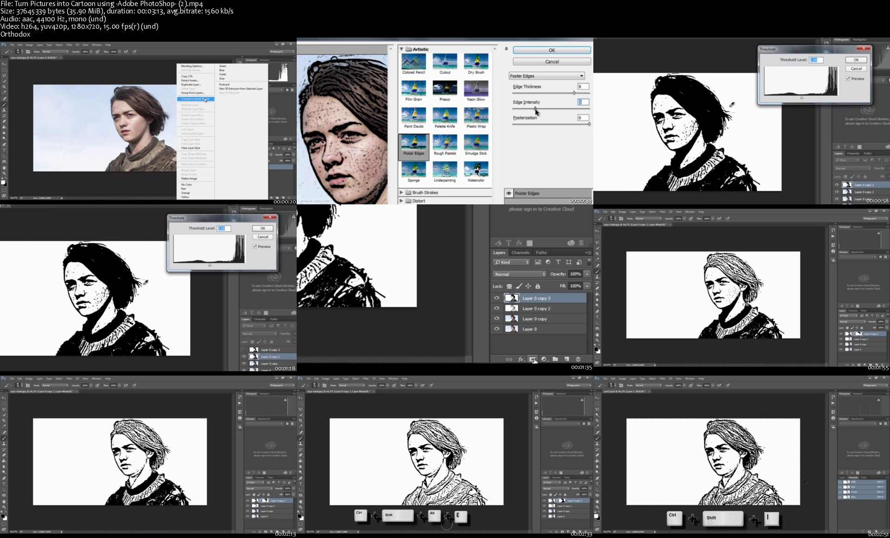Click the Posterization value field
The width and height of the screenshot is (890, 538).
coord(583,118)
